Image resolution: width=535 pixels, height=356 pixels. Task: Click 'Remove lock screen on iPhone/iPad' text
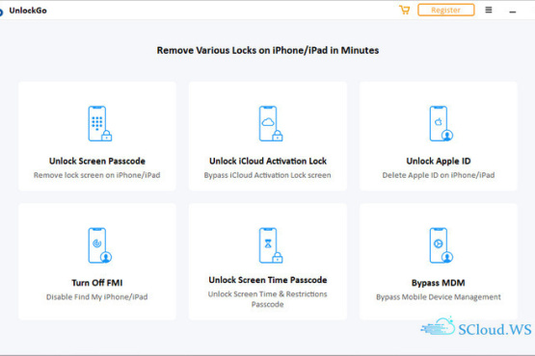pos(97,175)
